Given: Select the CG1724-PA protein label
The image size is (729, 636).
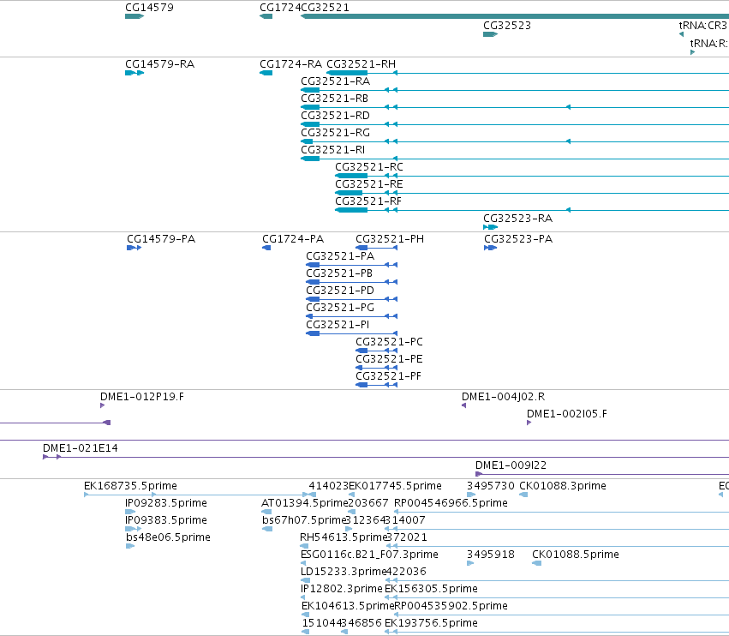Looking at the screenshot, I should (x=293, y=239).
